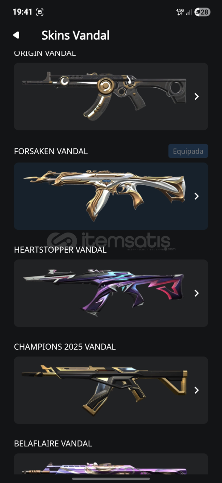Tap the Skins Vandal page title
The image size is (222, 483).
coord(75,35)
